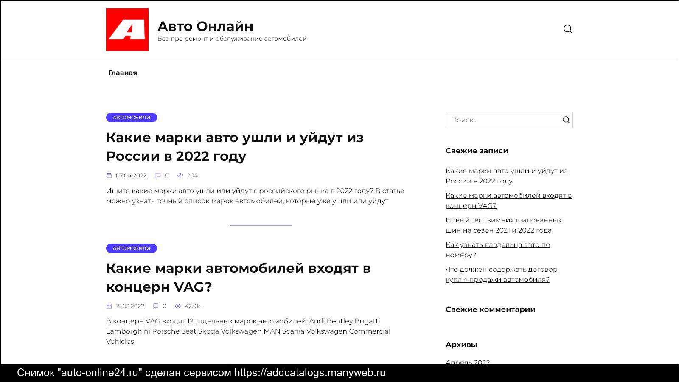Open sidebar link Как узнать владельца авто
The width and height of the screenshot is (679, 382).
pyautogui.click(x=498, y=250)
